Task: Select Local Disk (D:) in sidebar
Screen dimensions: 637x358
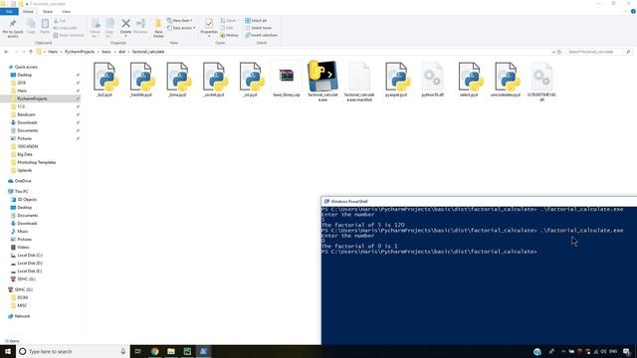Action: (29, 264)
